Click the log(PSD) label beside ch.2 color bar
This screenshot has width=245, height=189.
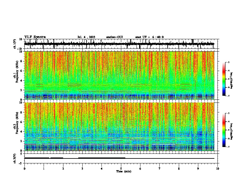232,131
